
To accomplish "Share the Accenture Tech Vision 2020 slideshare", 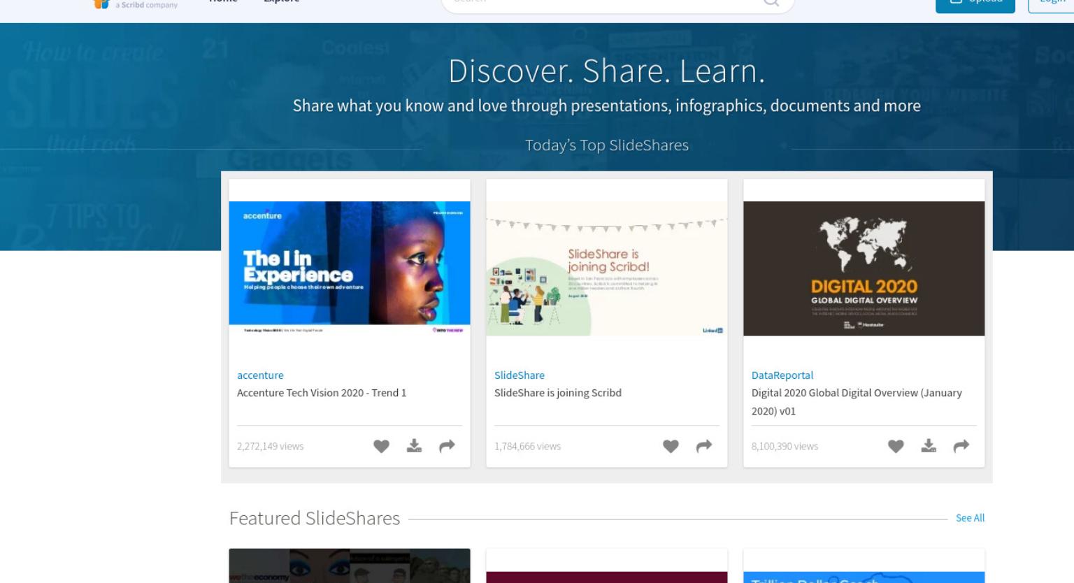I will pyautogui.click(x=447, y=446).
